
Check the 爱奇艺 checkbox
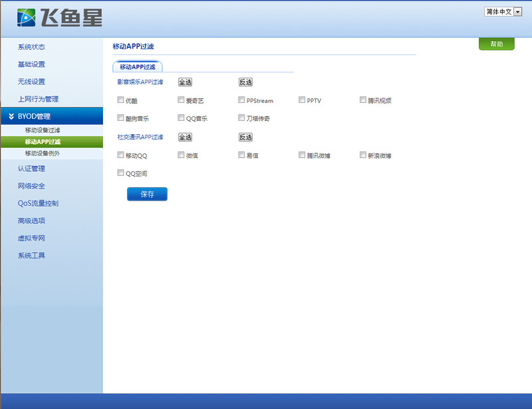click(x=181, y=100)
